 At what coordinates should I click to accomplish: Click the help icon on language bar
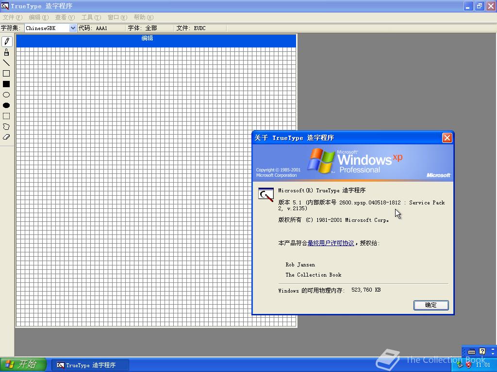click(482, 352)
